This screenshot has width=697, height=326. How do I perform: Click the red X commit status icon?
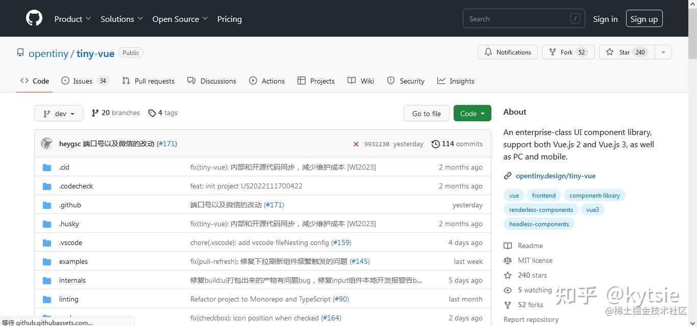pyautogui.click(x=356, y=144)
